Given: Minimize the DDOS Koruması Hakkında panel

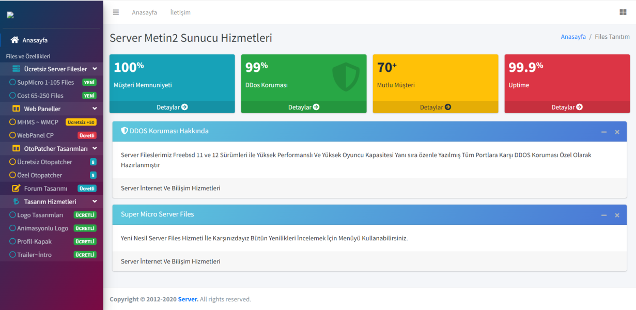Looking at the screenshot, I should tap(604, 132).
